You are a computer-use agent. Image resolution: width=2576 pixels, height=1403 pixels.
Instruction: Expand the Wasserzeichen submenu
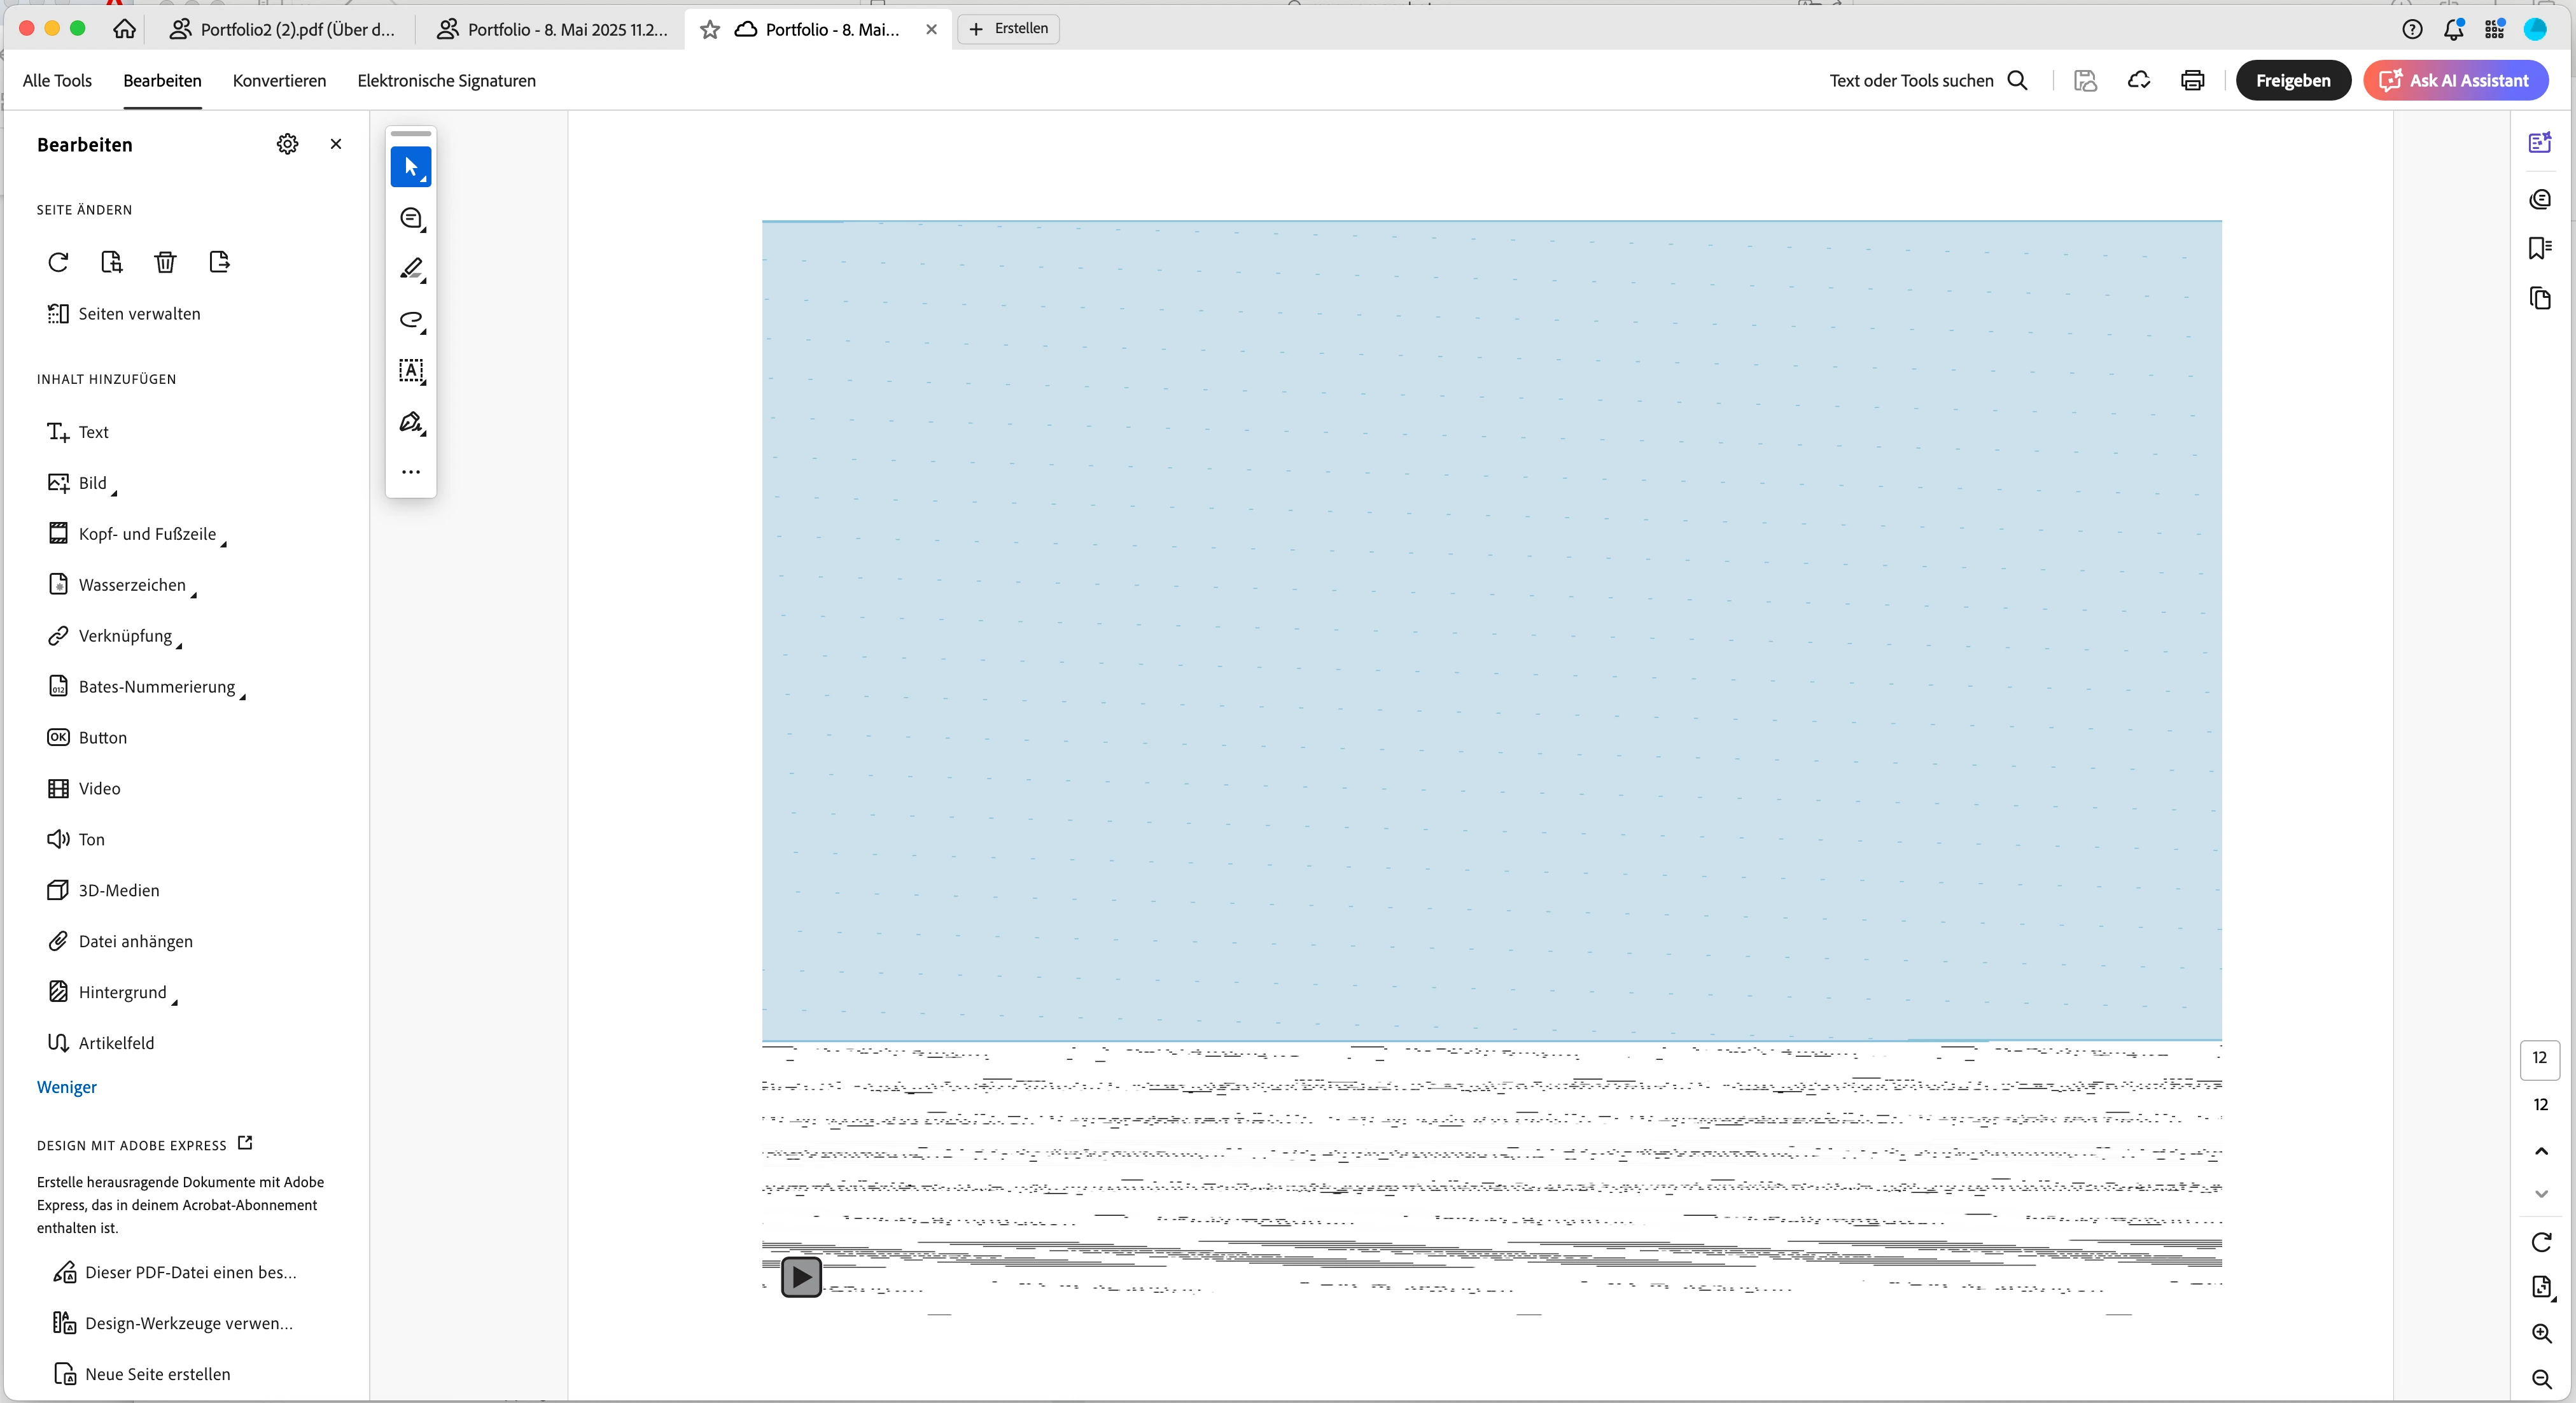(x=132, y=585)
